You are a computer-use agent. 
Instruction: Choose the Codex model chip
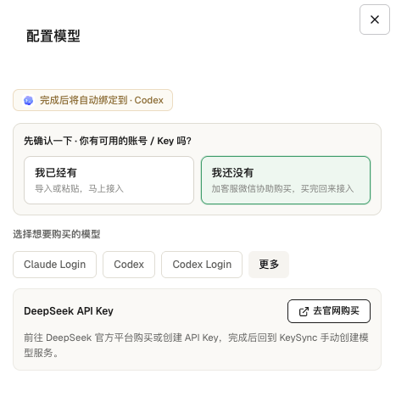(x=129, y=265)
